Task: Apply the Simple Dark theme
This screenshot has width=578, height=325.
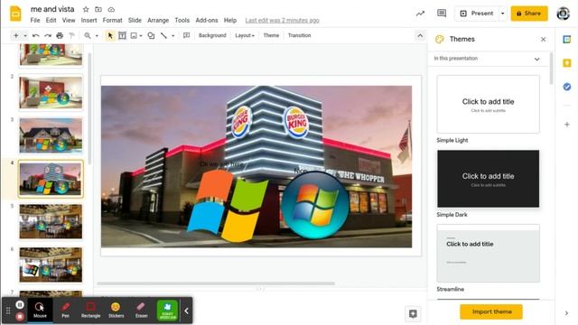Action: click(488, 179)
